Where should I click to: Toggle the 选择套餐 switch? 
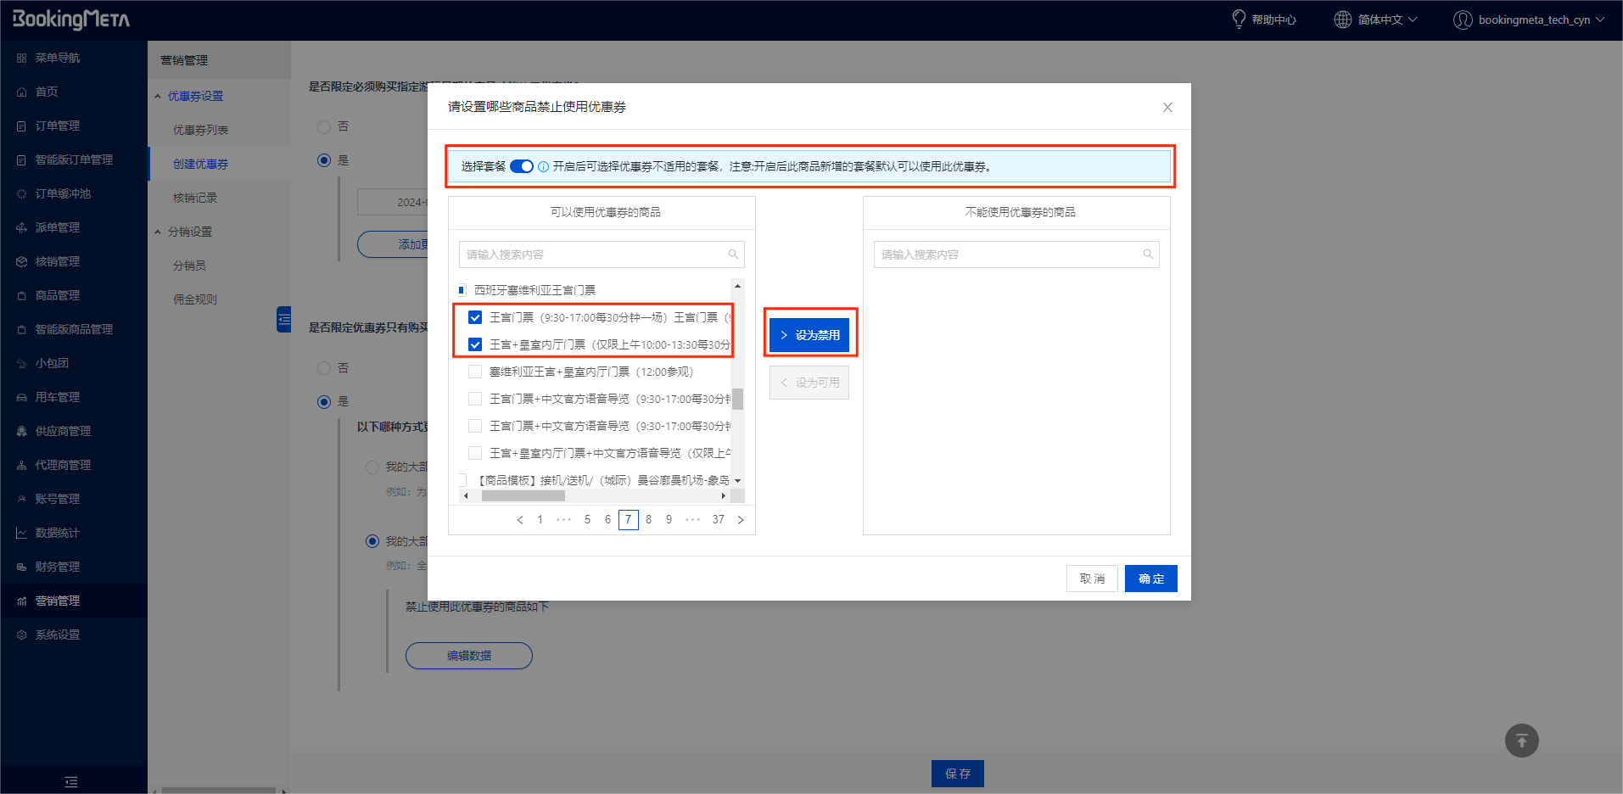(x=521, y=166)
